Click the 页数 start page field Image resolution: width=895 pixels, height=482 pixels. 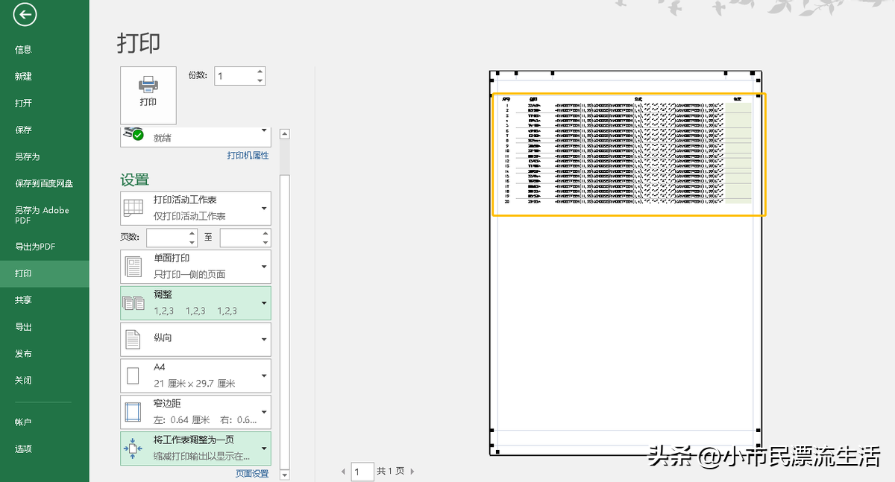click(x=166, y=238)
